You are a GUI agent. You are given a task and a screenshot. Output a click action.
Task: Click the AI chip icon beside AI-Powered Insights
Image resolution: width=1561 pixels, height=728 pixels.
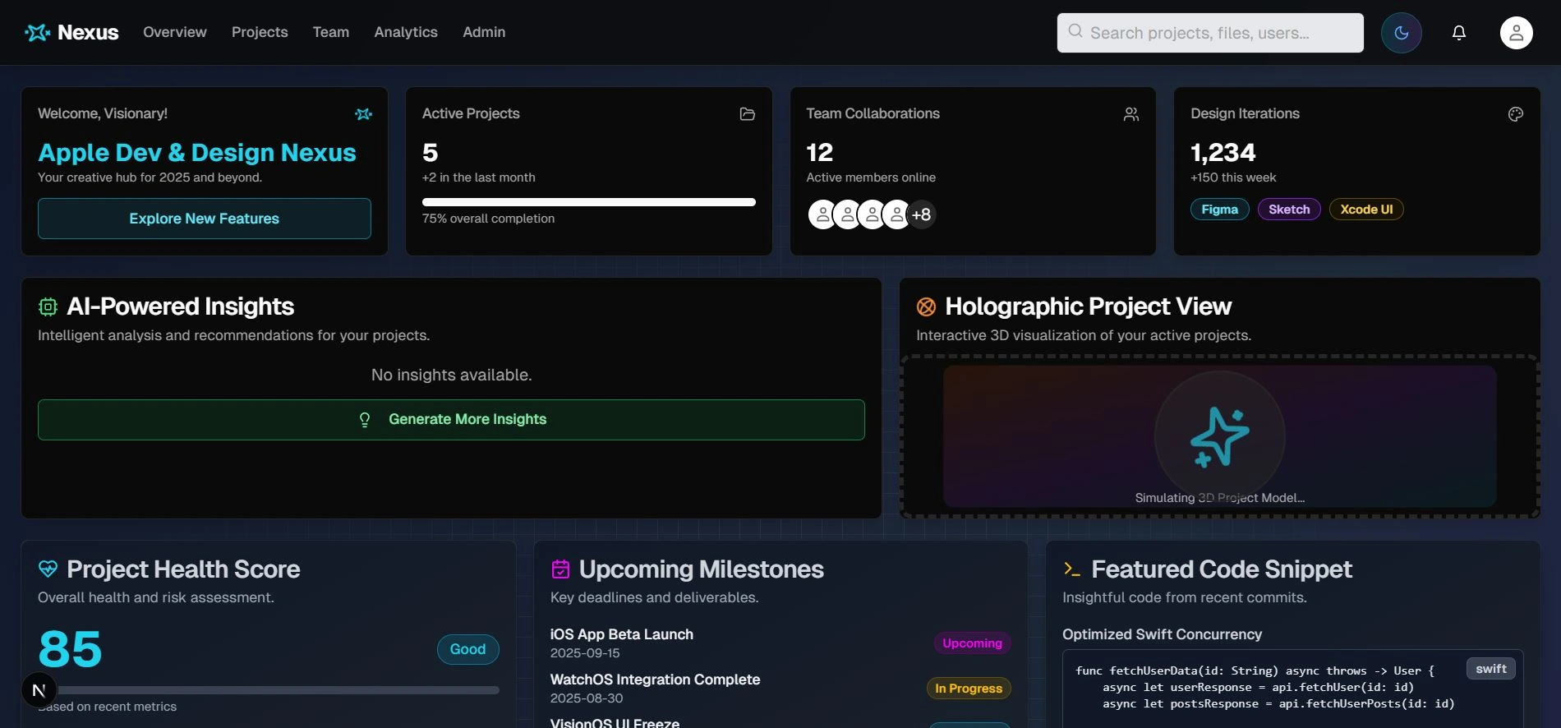48,306
